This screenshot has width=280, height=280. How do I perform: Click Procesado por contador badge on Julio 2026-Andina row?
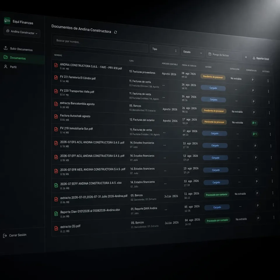(x=217, y=195)
